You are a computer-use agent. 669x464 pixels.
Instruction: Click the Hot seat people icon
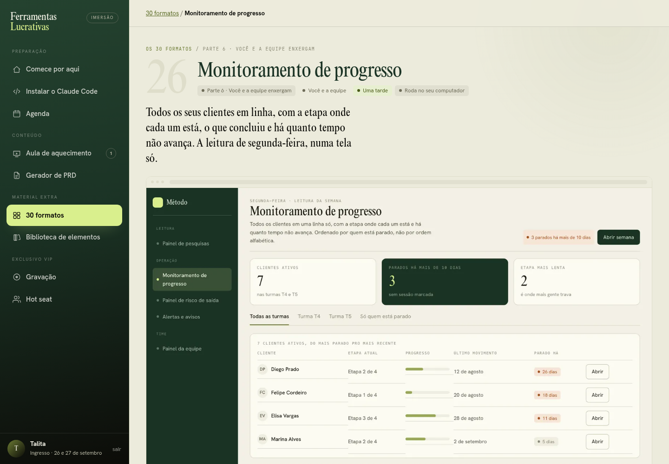point(17,299)
